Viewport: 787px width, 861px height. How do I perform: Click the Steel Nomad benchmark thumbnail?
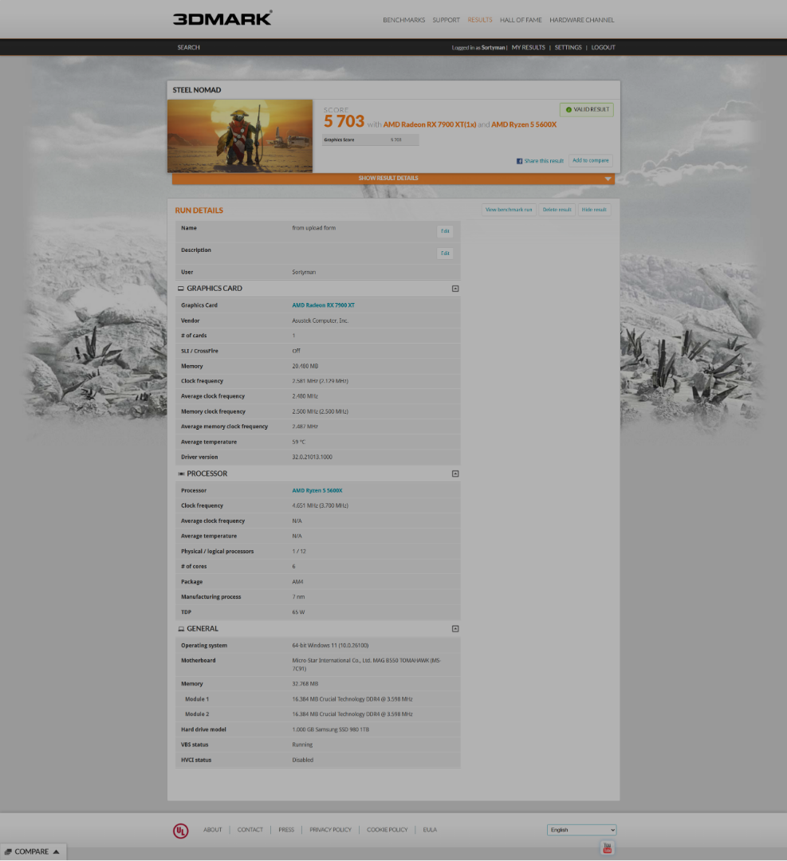(x=240, y=136)
